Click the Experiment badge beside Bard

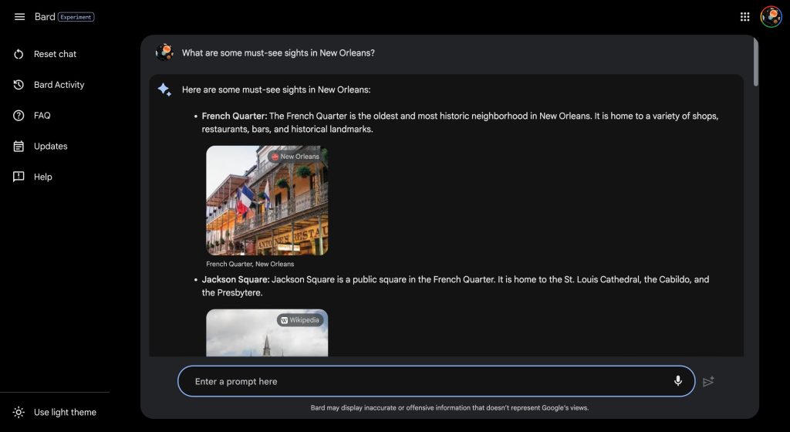(x=76, y=17)
